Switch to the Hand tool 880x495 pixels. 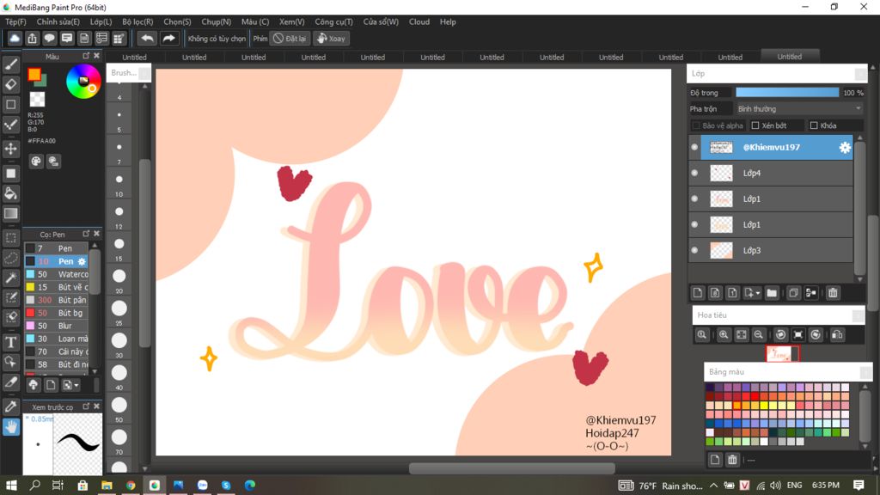pyautogui.click(x=10, y=428)
